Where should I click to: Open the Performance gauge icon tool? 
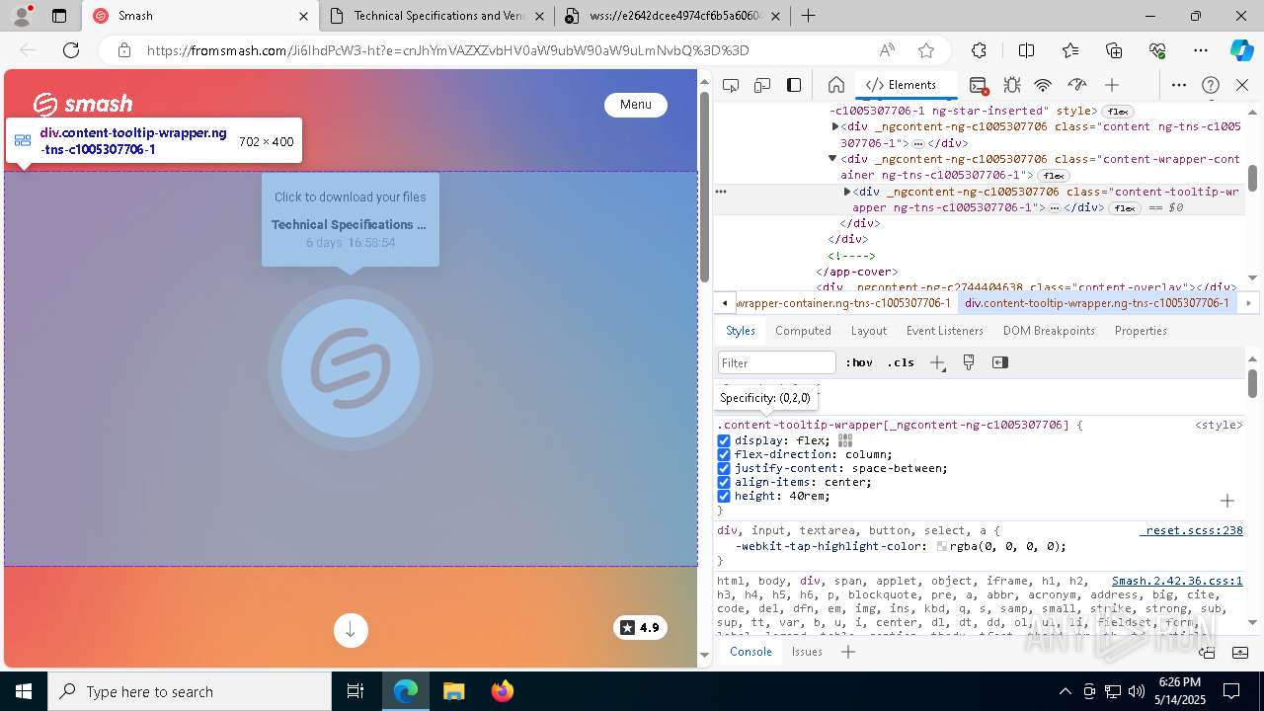coord(1077,85)
